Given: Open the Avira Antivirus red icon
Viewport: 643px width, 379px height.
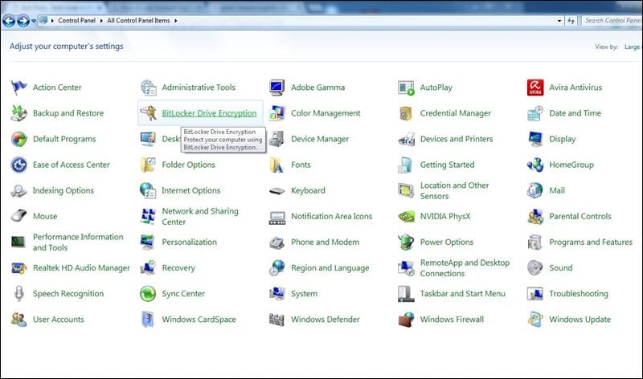Looking at the screenshot, I should point(535,88).
